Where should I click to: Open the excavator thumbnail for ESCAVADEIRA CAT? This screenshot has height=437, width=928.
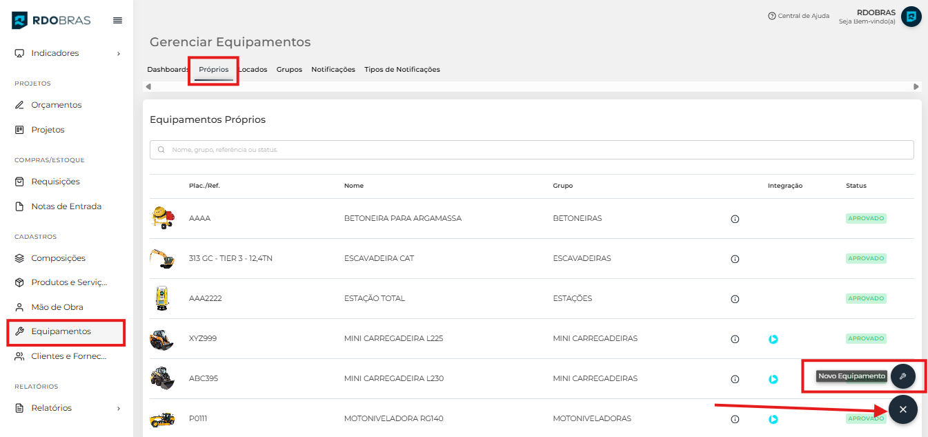coord(162,258)
